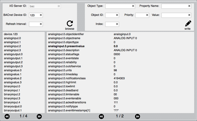The height and width of the screenshot is (121, 197).
Task: Clear the Object ID field
Action: 117,15
